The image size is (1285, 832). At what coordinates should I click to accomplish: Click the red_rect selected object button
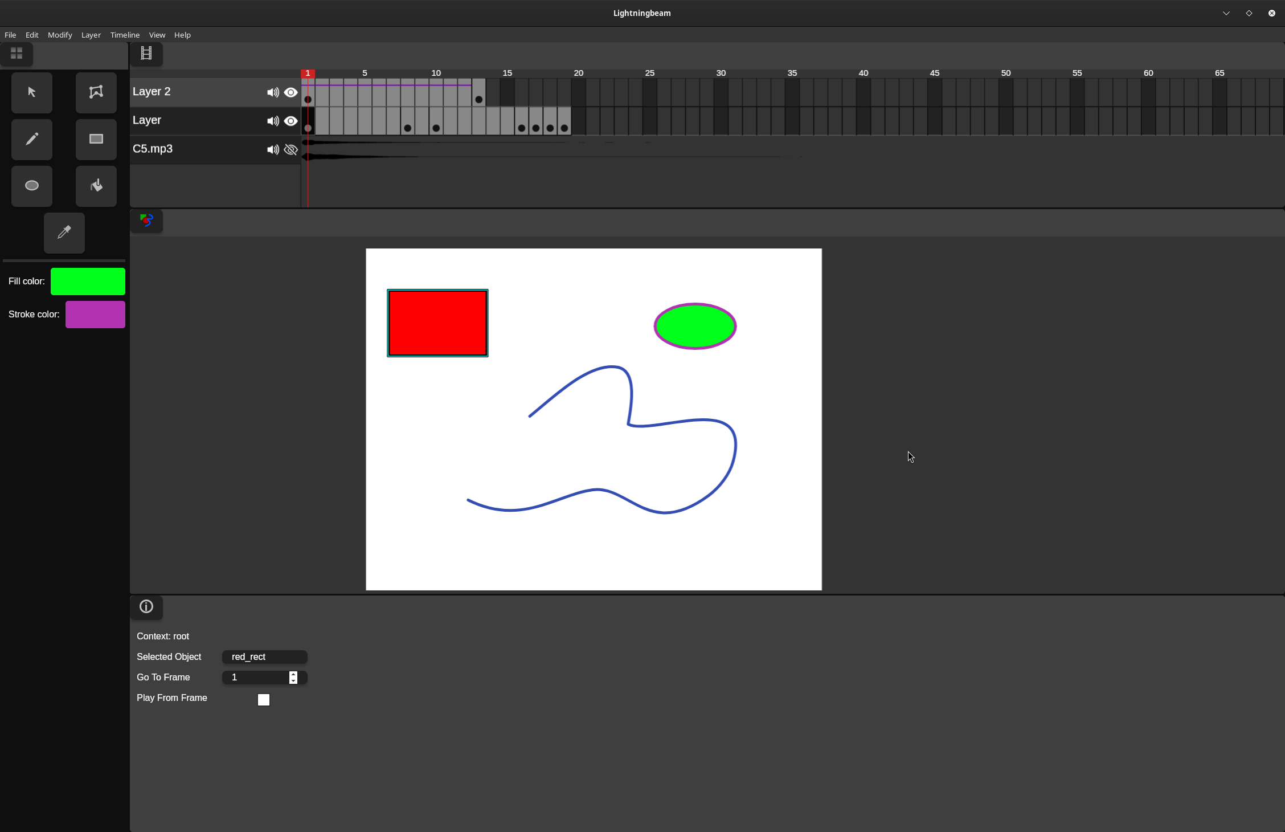click(x=264, y=656)
